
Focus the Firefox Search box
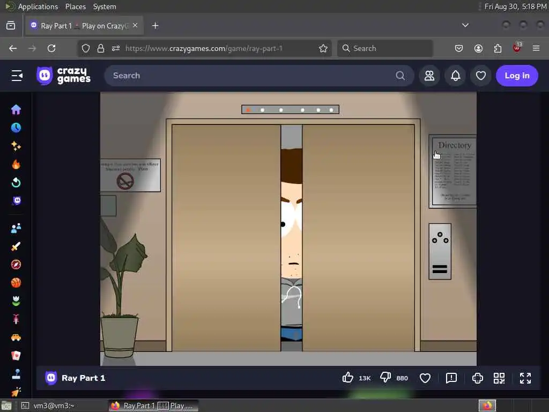pos(385,48)
